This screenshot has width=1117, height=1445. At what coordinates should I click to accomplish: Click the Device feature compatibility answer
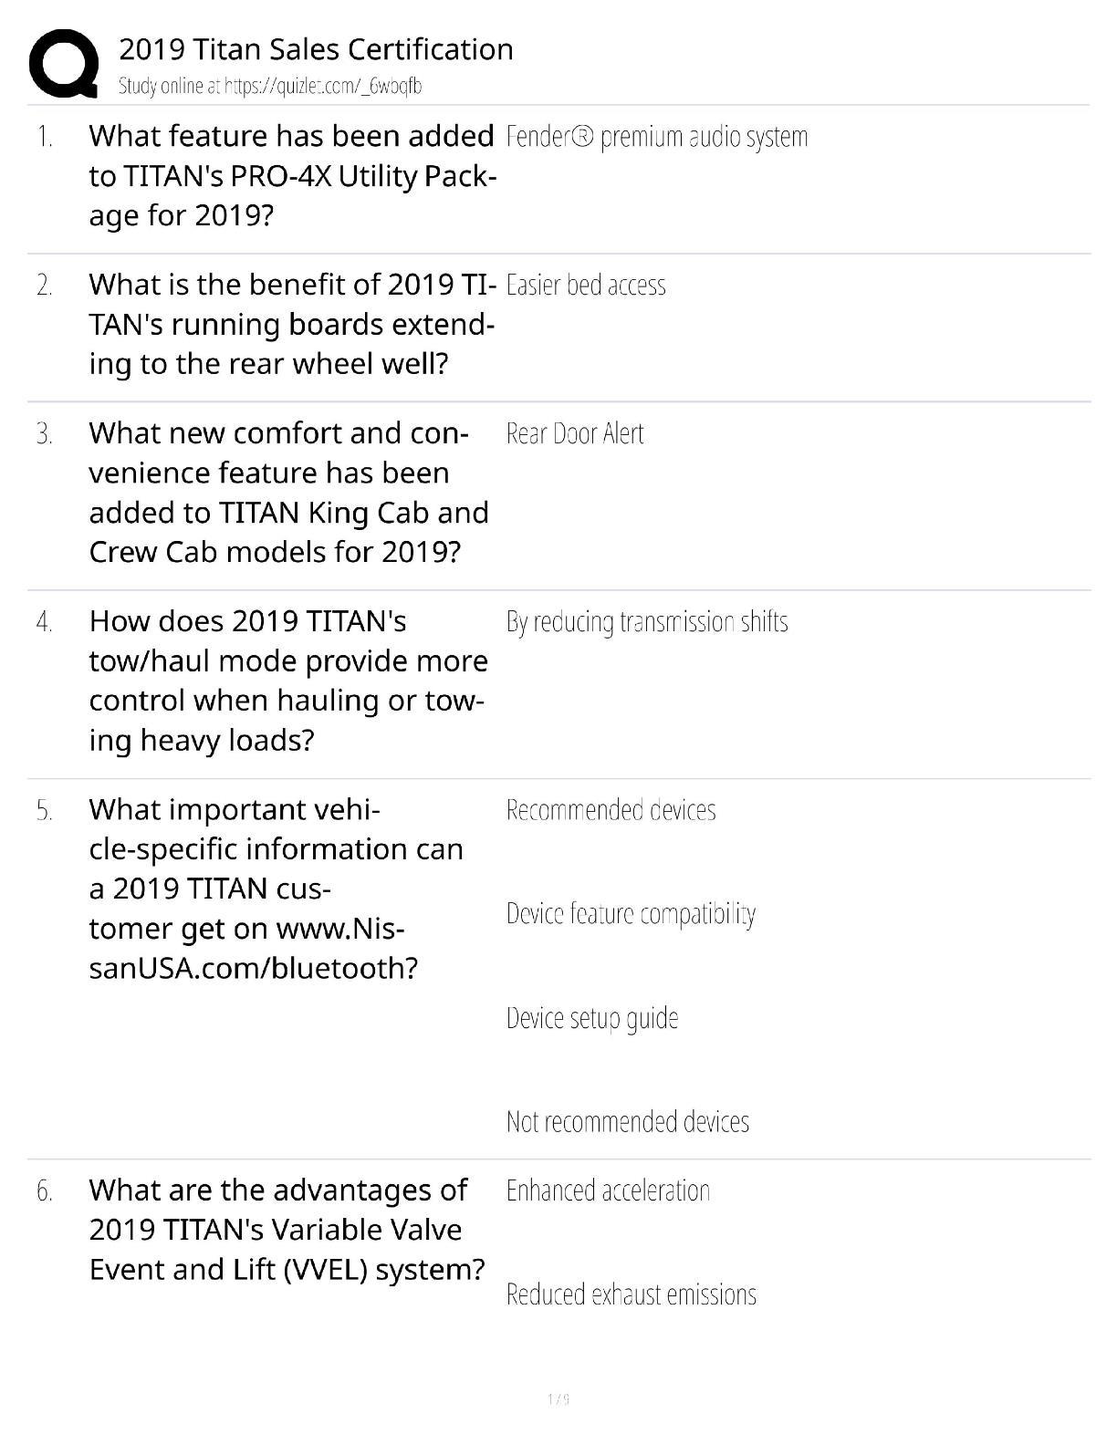click(631, 913)
